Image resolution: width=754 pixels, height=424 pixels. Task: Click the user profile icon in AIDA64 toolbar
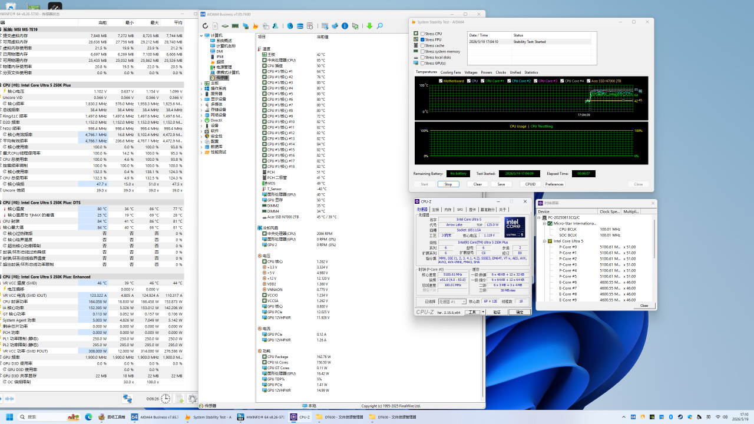(x=275, y=26)
